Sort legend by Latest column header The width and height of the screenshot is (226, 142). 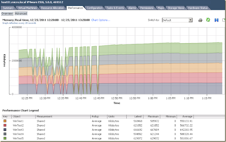tap(135, 116)
